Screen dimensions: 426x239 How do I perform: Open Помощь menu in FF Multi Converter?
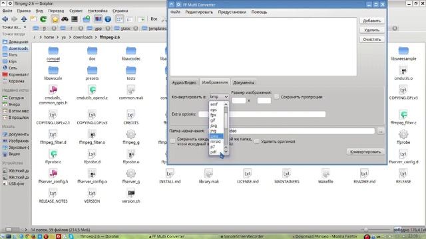259,12
